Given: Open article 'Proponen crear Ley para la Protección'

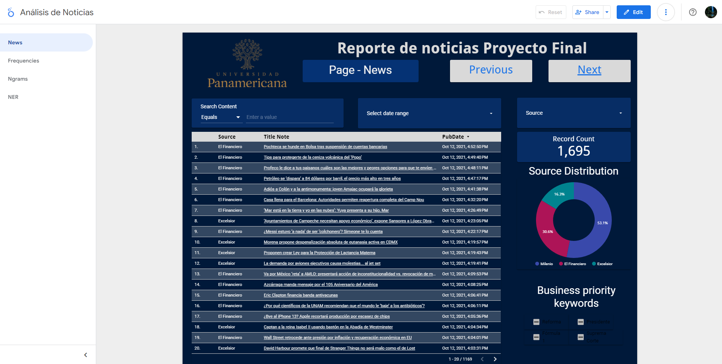Looking at the screenshot, I should click(x=319, y=253).
